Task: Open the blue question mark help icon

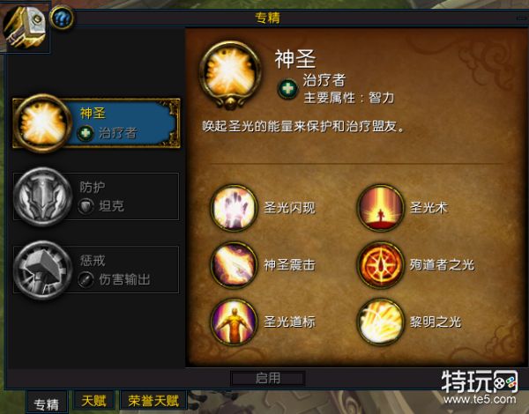Action: point(62,18)
